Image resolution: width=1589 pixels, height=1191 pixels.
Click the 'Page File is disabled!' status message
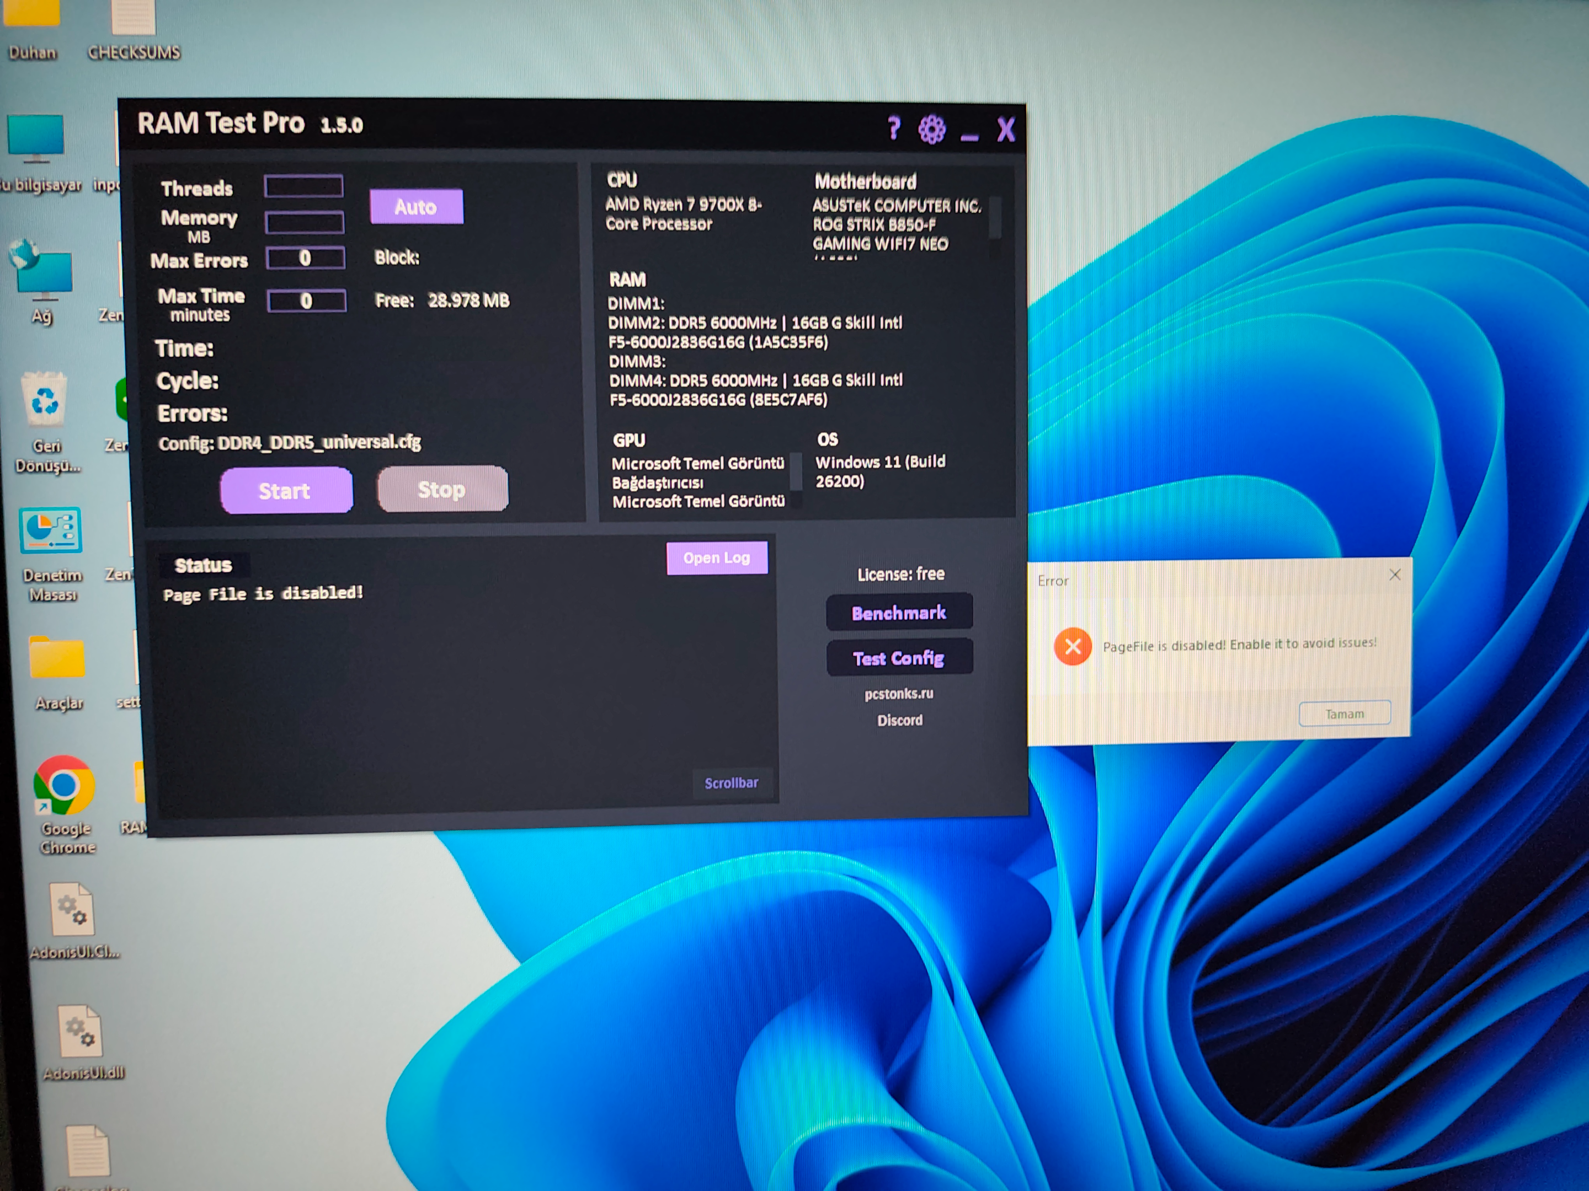click(x=263, y=594)
